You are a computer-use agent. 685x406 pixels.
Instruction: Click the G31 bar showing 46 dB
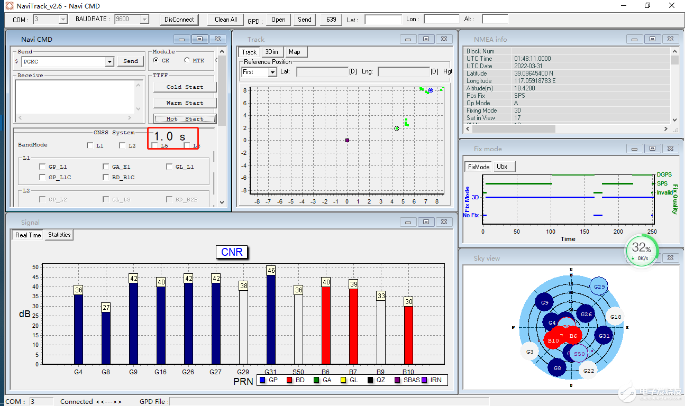pos(271,319)
